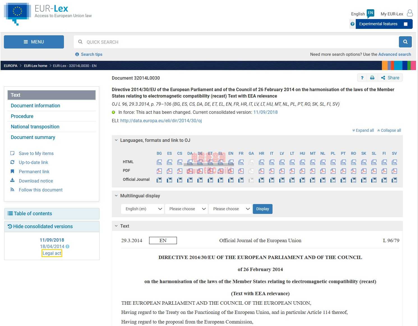Click Permanent link
The image size is (418, 326).
click(x=34, y=172)
